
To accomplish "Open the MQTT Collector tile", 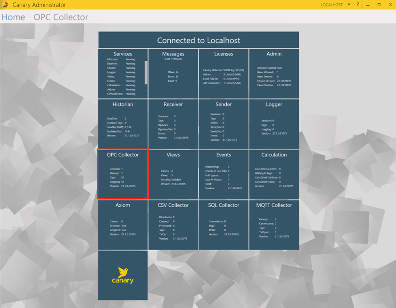I will click(274, 225).
